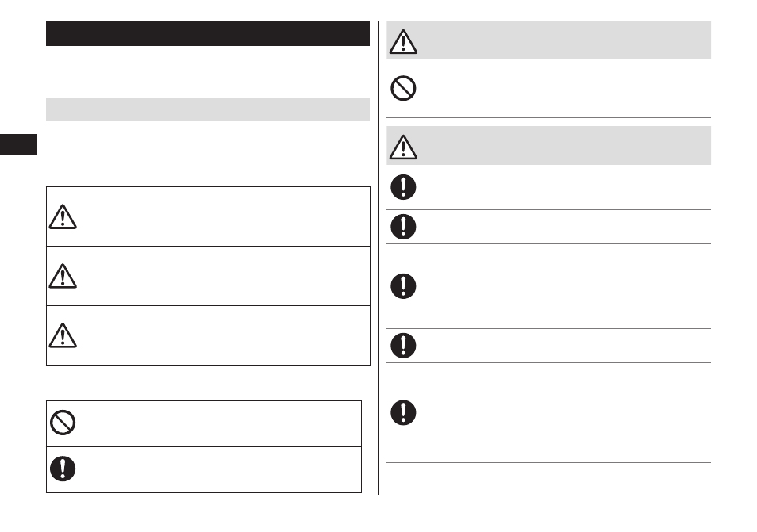Click the vertical divider line between the two columns
Screen dimensions: 757x532
coord(379,258)
